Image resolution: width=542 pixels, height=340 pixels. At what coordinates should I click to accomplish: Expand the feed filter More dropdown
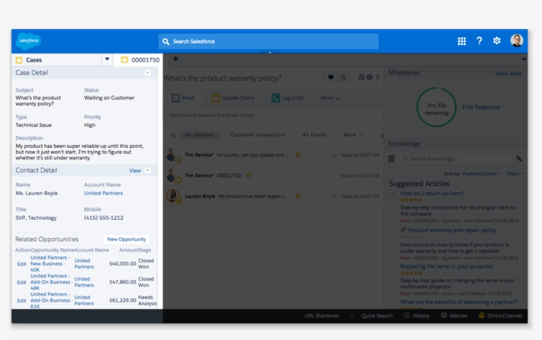click(x=353, y=135)
